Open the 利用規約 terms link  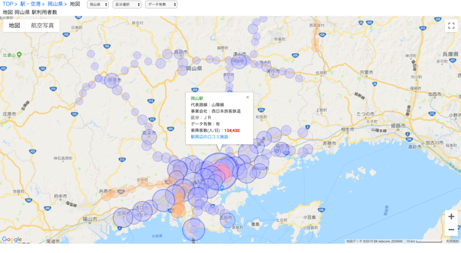point(452,241)
